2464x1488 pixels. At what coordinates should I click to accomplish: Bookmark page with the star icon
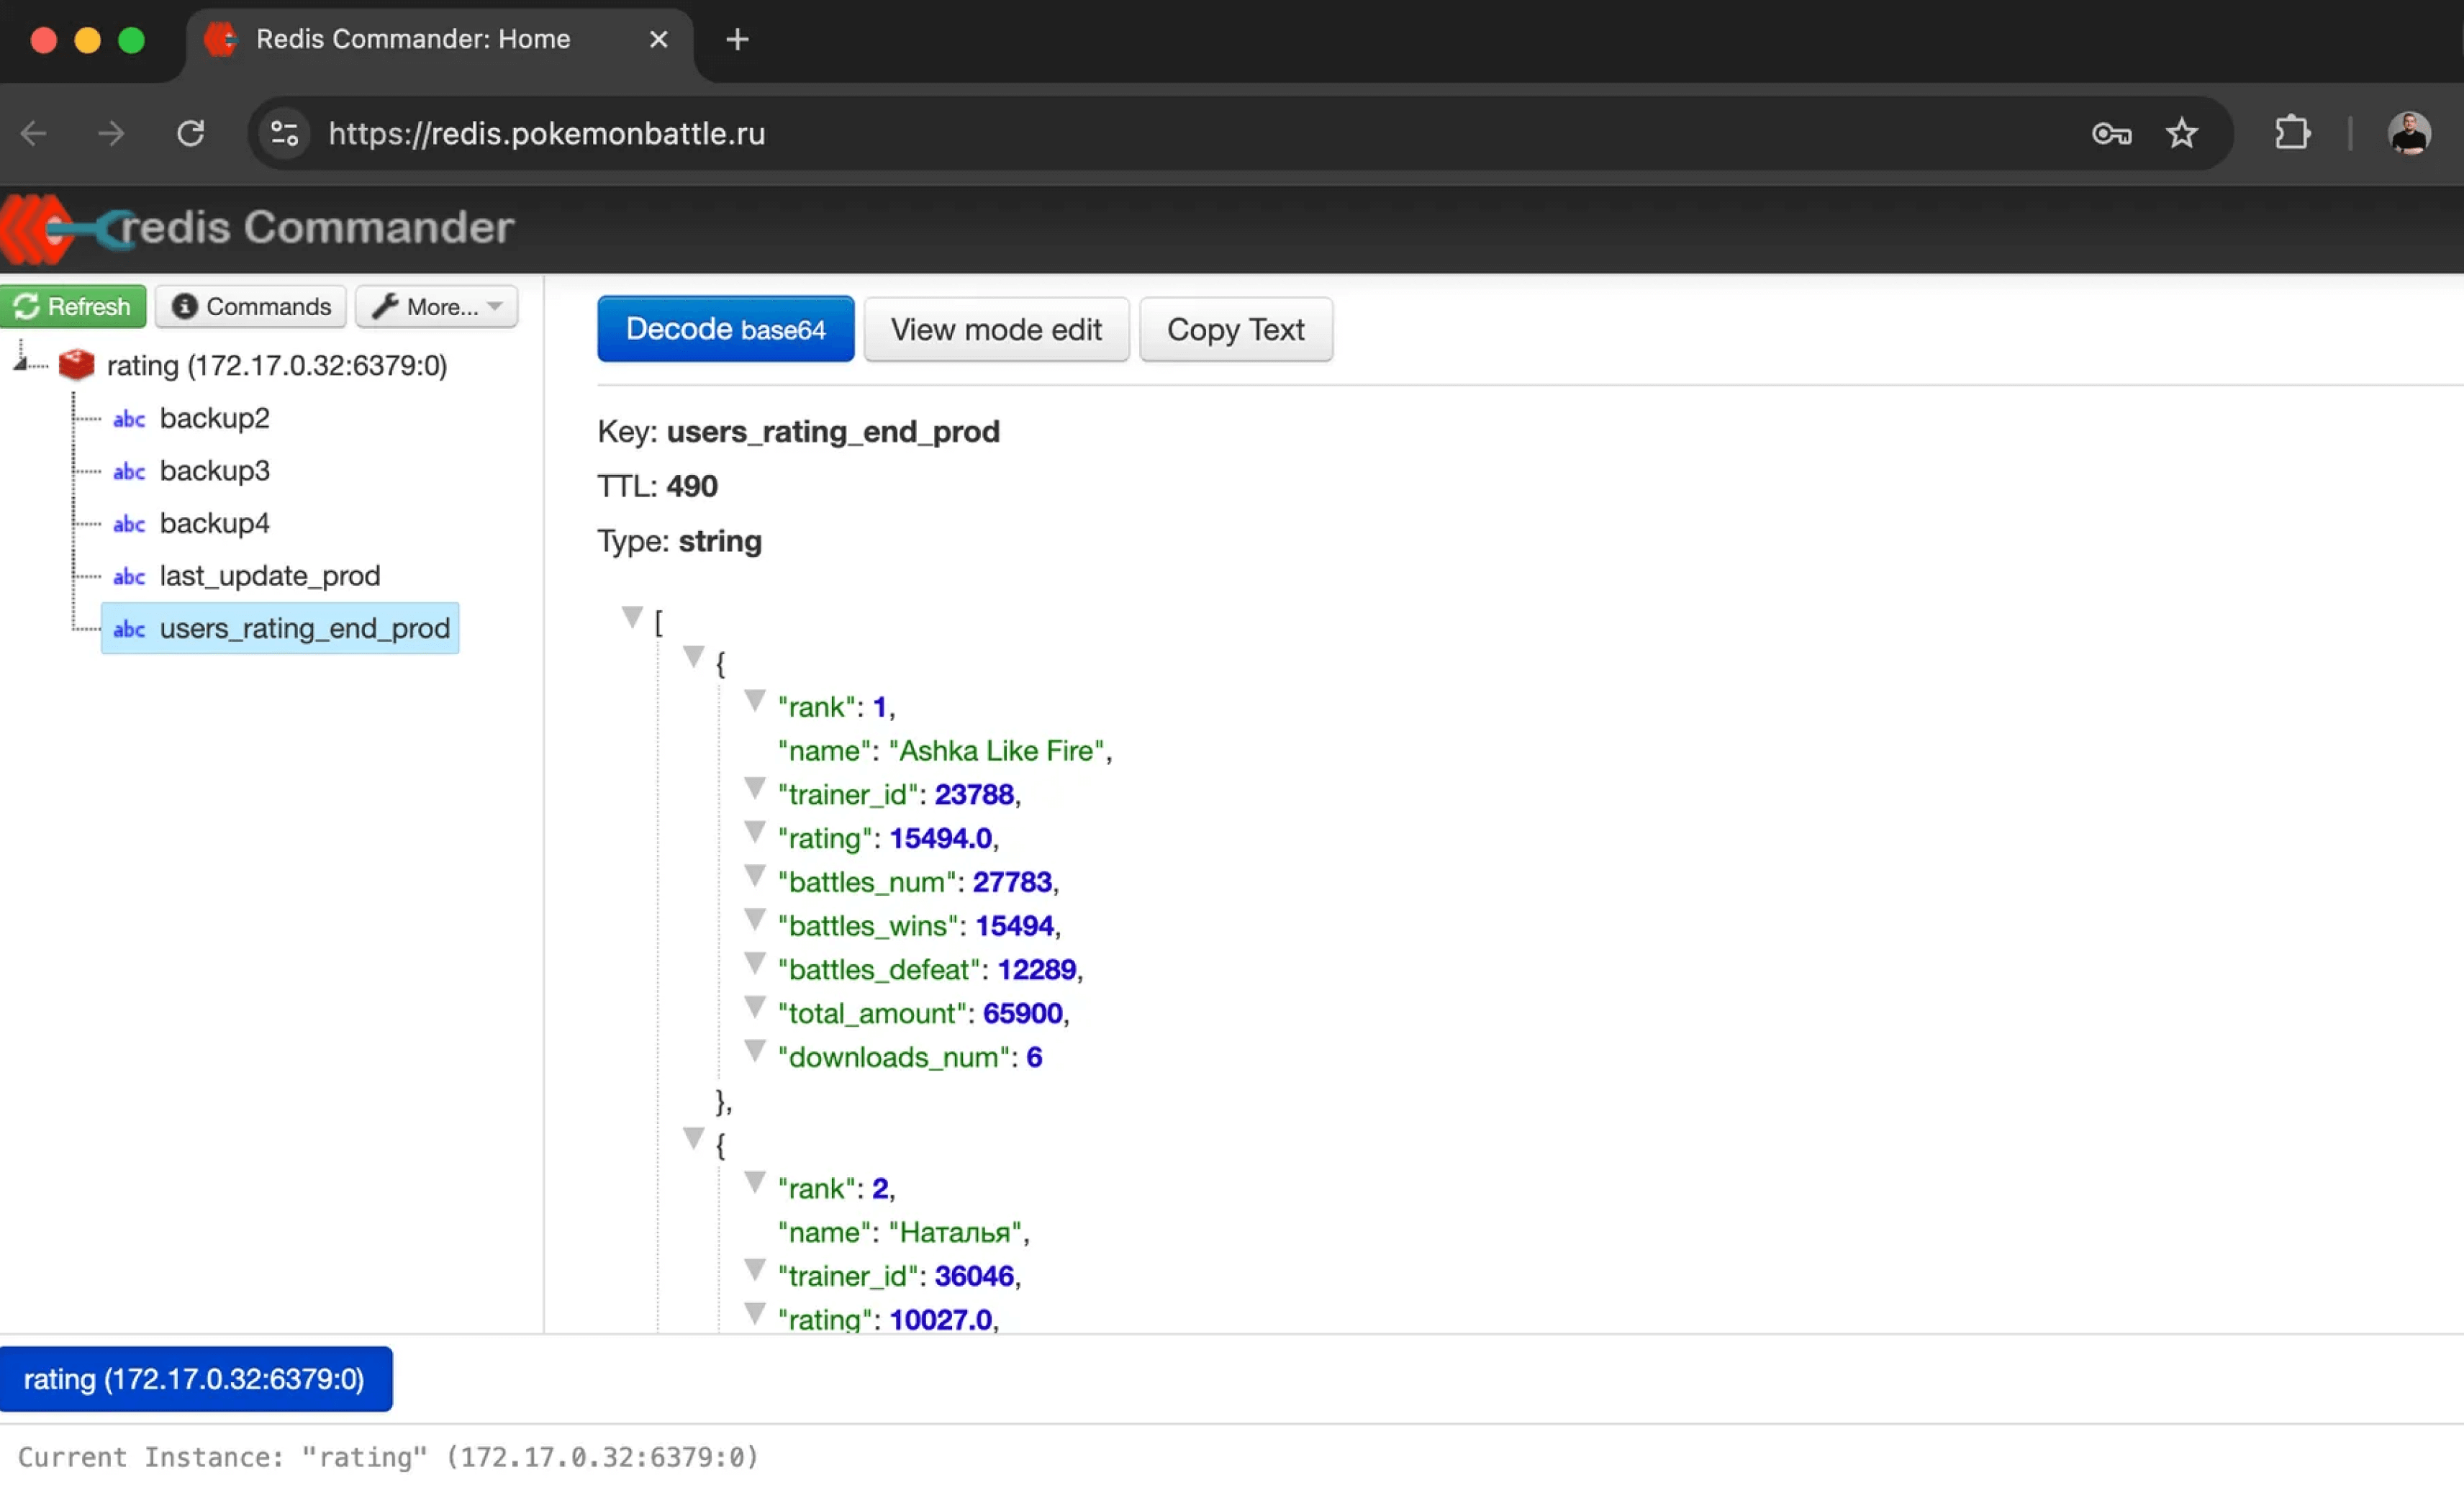pyautogui.click(x=2181, y=133)
